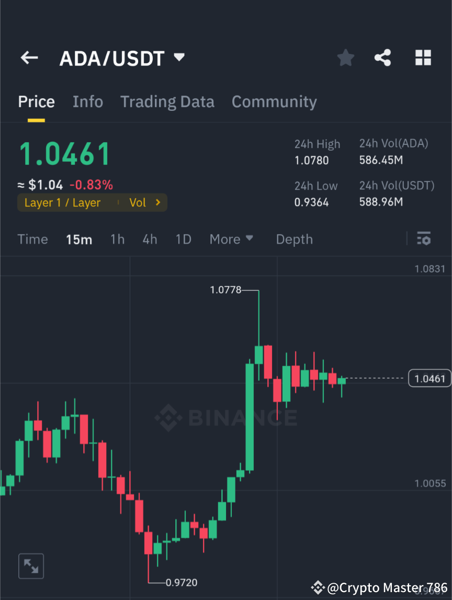Screen dimensions: 452x600
Task: View the Depth chart
Action: tap(294, 239)
